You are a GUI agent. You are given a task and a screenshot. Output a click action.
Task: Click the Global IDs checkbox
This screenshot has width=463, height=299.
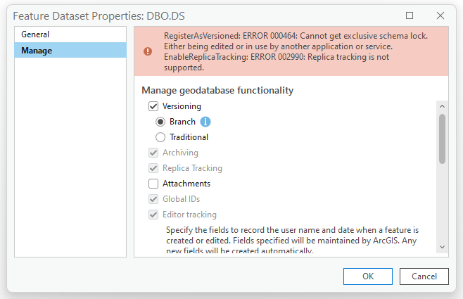153,199
